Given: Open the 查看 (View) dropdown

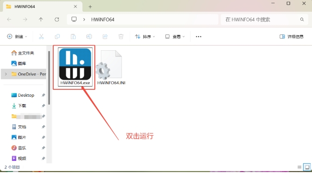Looking at the screenshot, I should click(175, 36).
